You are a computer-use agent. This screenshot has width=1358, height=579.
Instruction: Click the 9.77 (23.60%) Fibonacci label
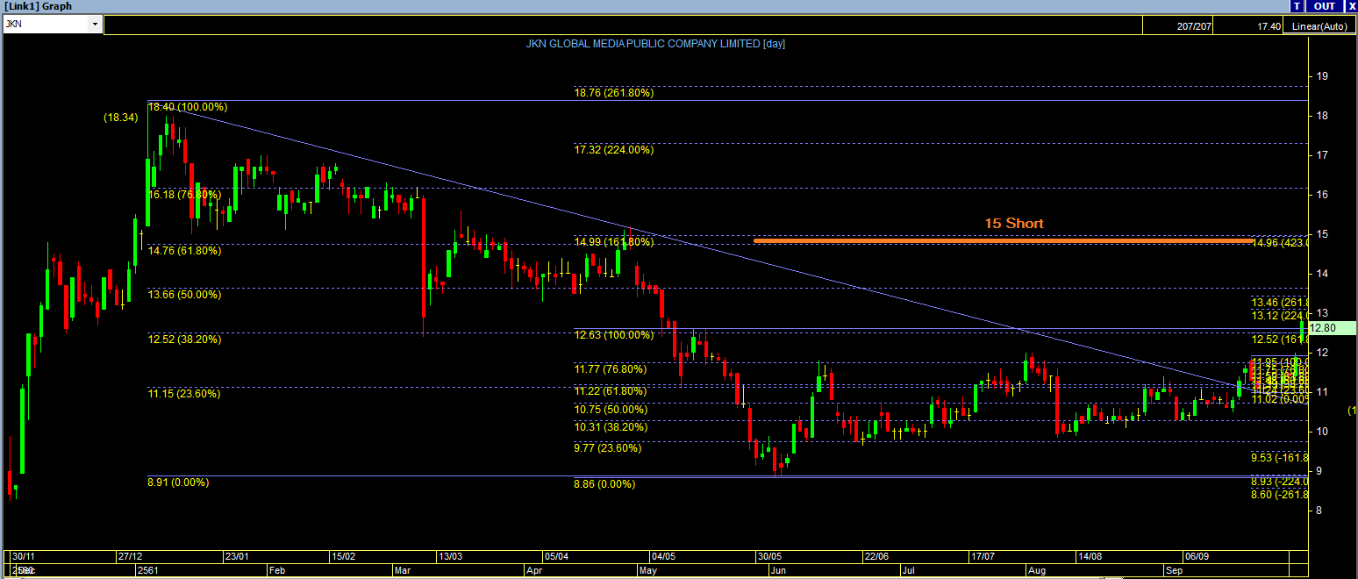[607, 448]
